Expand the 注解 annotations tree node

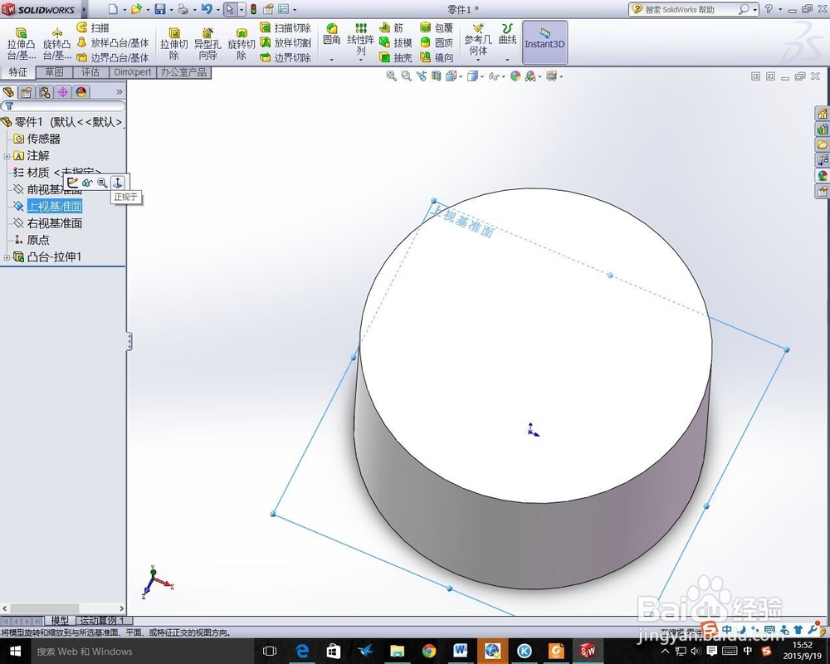pos(7,156)
